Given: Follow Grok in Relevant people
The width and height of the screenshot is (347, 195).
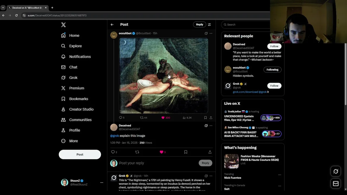Looking at the screenshot, I should pyautogui.click(x=274, y=86).
